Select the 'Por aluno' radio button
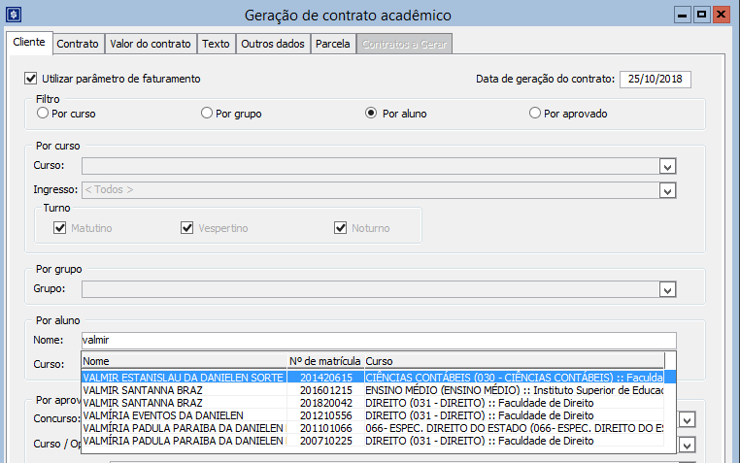 [x=371, y=114]
